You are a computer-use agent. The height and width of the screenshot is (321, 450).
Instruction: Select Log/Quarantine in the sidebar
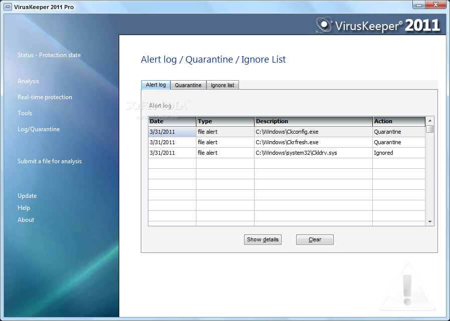pos(39,129)
